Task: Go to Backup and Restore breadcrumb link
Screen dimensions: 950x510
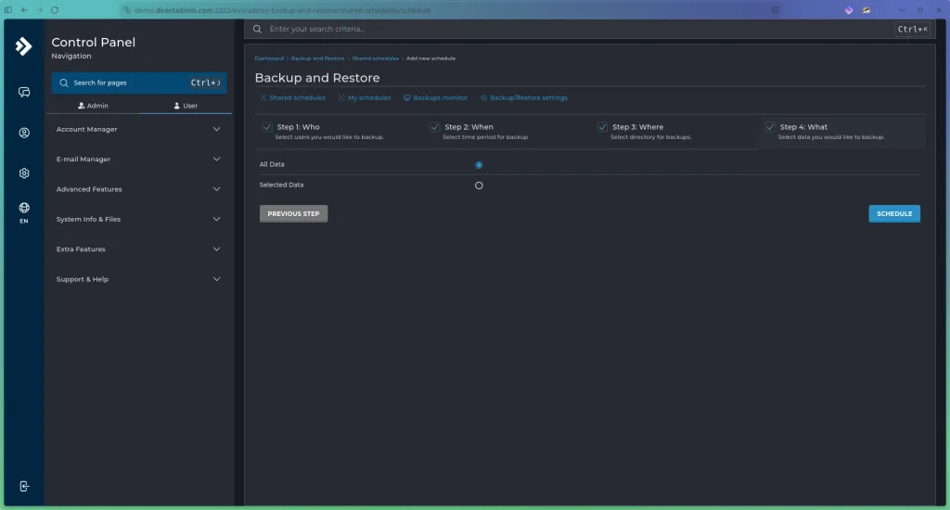Action: (x=317, y=58)
